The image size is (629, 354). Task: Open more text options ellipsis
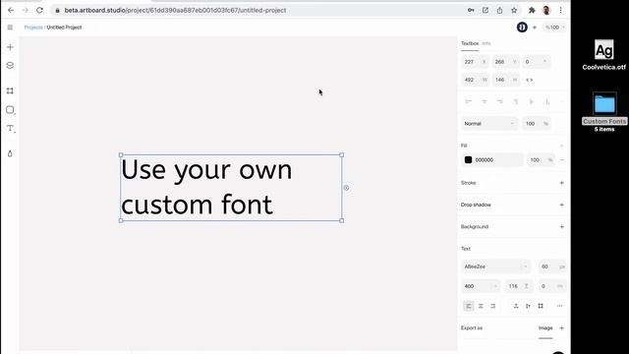tap(559, 306)
